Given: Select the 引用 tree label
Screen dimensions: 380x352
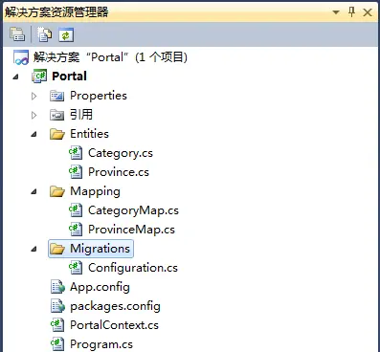Looking at the screenshot, I should 81,115.
